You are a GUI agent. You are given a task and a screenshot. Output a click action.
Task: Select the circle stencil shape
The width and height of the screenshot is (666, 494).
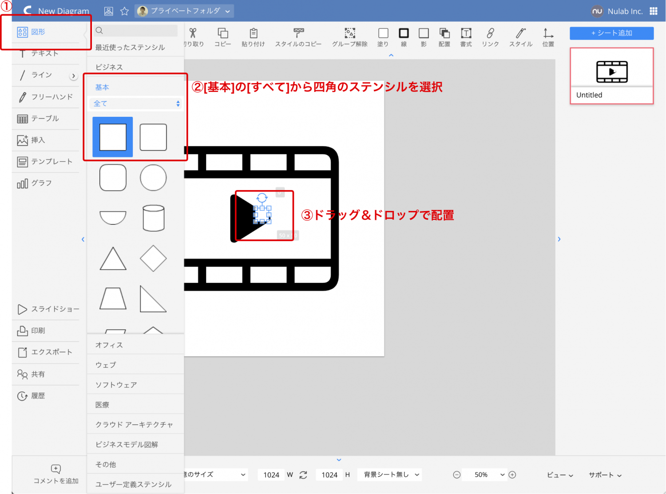coord(153,178)
